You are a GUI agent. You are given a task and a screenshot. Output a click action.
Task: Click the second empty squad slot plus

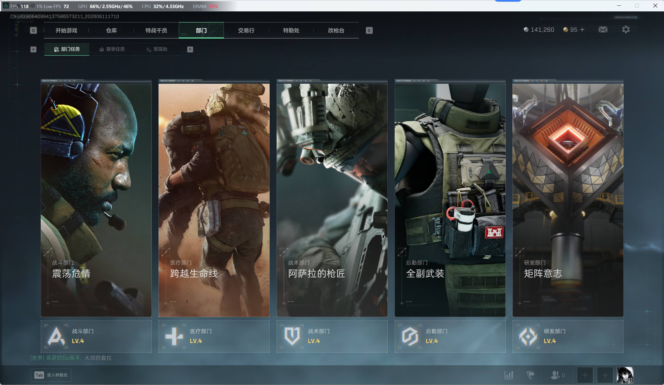click(x=605, y=375)
